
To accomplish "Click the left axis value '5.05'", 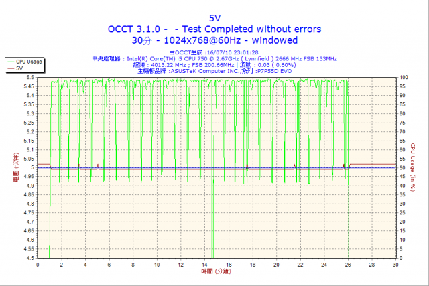I will 29,159.
